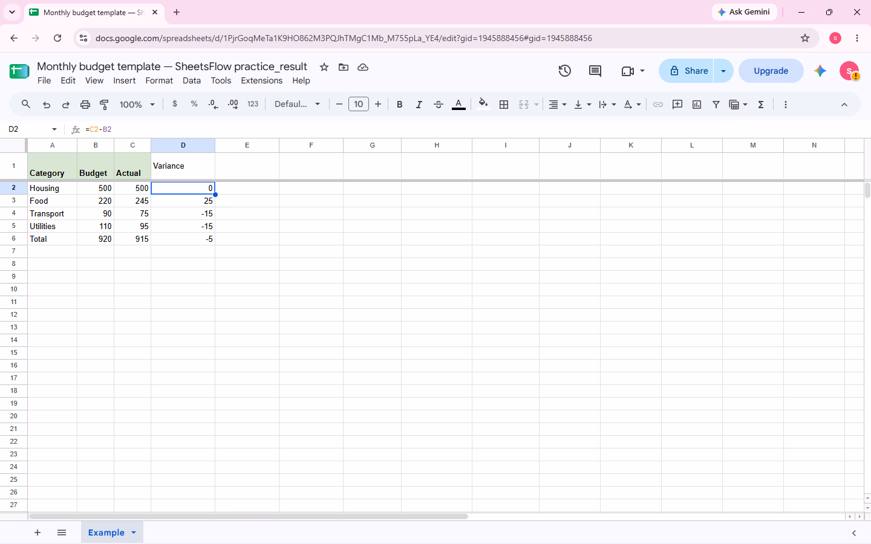Open the Example sheet tab menu
The image size is (871, 544).
tap(134, 533)
